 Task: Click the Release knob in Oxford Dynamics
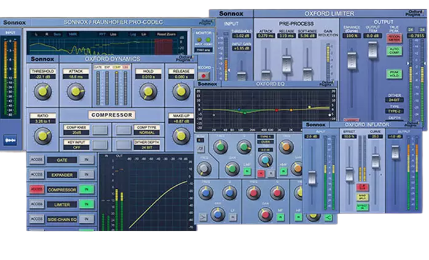(x=181, y=92)
